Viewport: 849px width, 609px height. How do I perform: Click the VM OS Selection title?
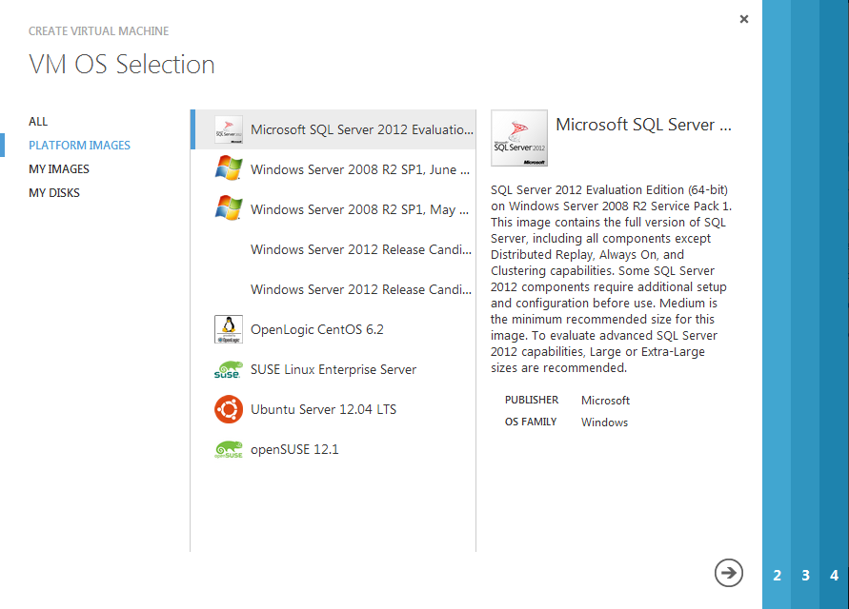point(122,65)
